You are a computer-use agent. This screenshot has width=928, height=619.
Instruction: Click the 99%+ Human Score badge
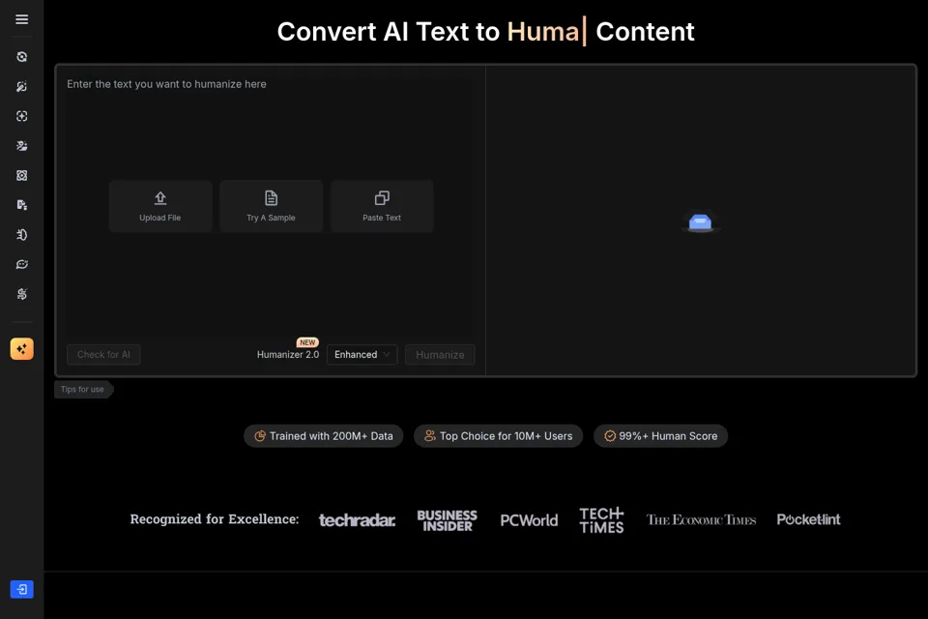pos(660,436)
